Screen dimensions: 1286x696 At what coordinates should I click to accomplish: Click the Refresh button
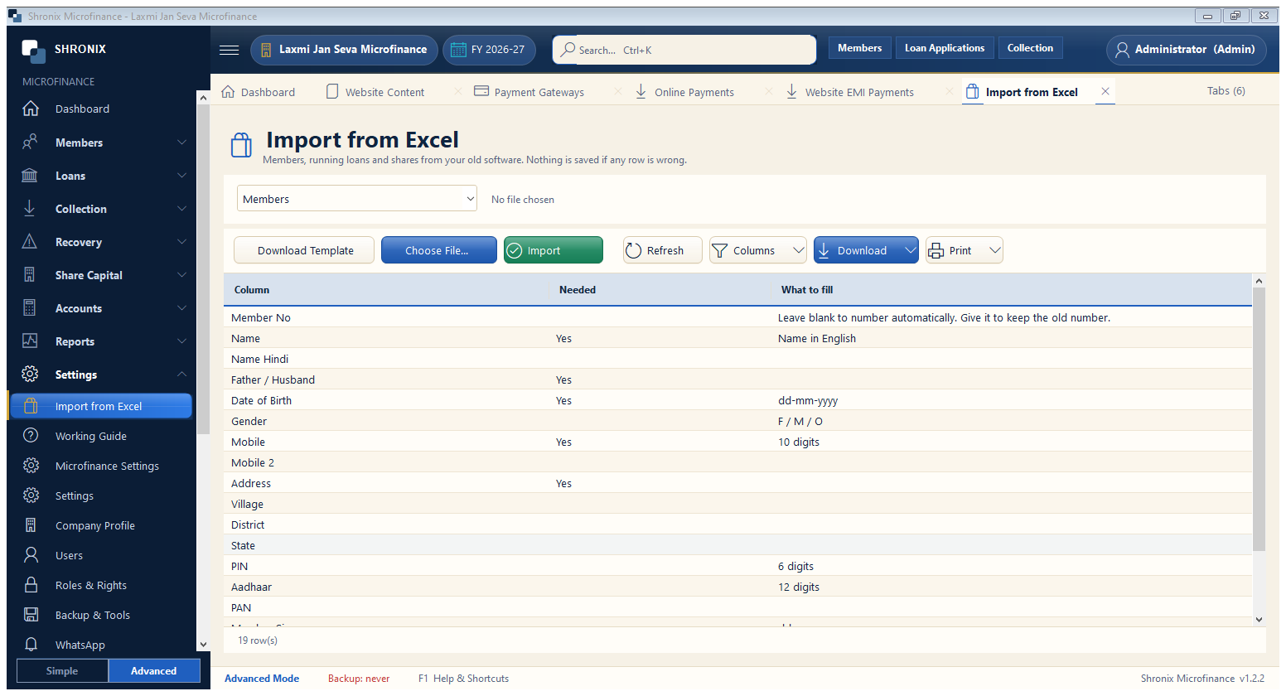[x=663, y=250]
